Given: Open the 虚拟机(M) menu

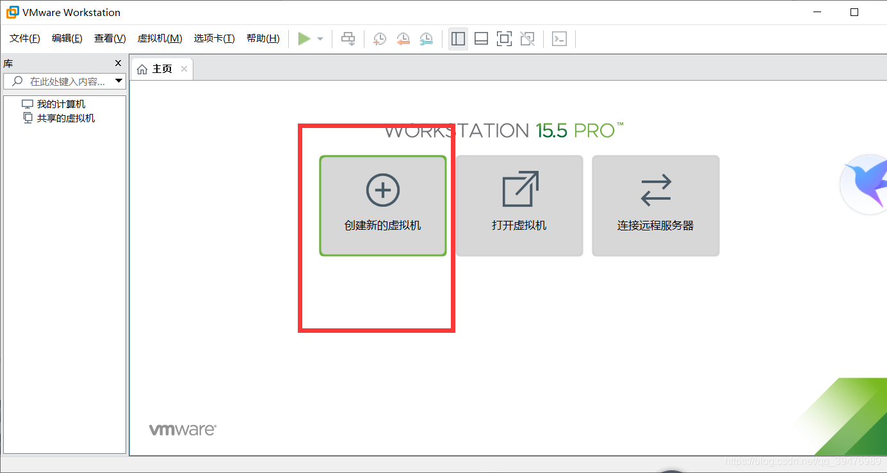Looking at the screenshot, I should 159,38.
